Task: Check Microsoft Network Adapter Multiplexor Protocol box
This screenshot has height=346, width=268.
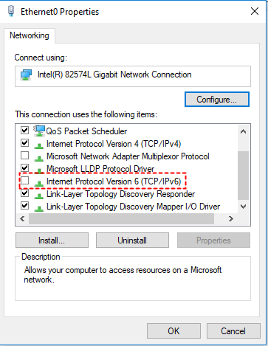Action: [24, 156]
